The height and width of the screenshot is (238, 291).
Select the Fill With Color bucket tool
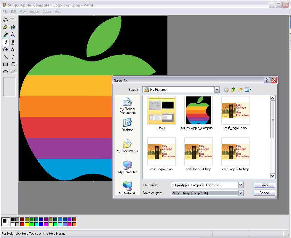pyautogui.click(x=13, y=27)
